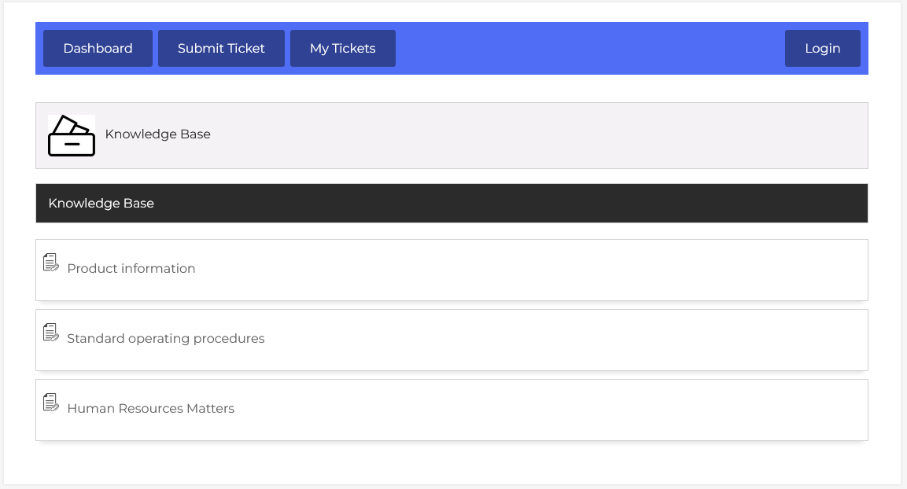This screenshot has height=489, width=907.
Task: Open Standard operating procedures category
Action: pos(166,339)
